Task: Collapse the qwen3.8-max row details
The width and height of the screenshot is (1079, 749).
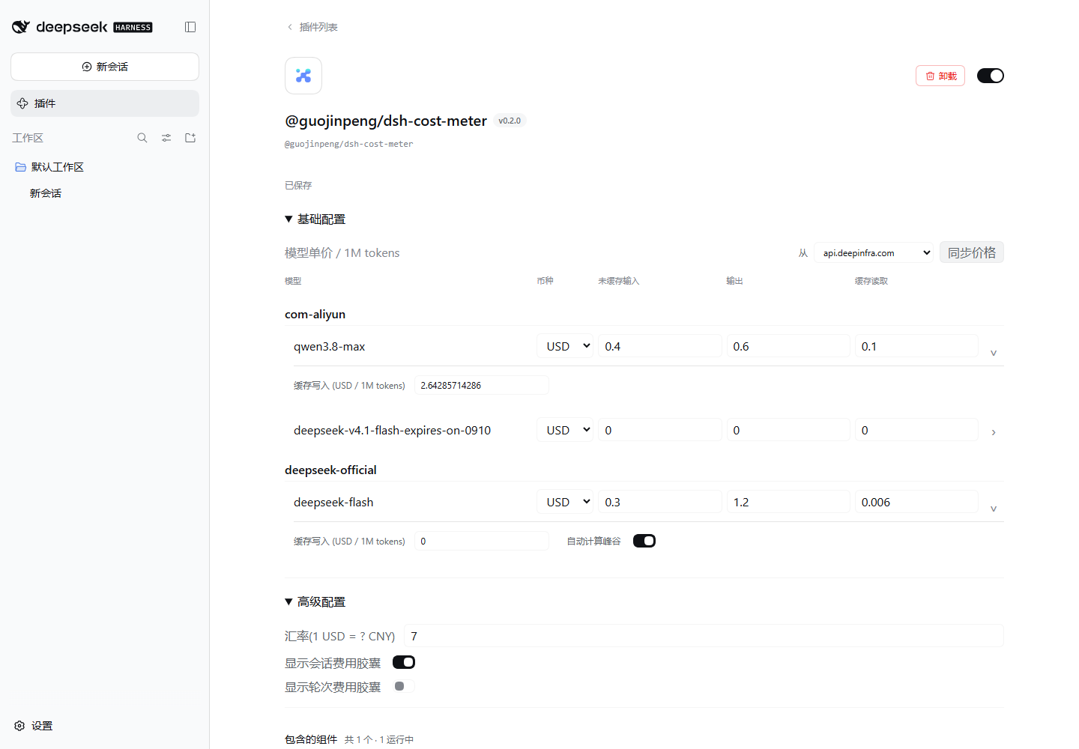Action: point(994,353)
